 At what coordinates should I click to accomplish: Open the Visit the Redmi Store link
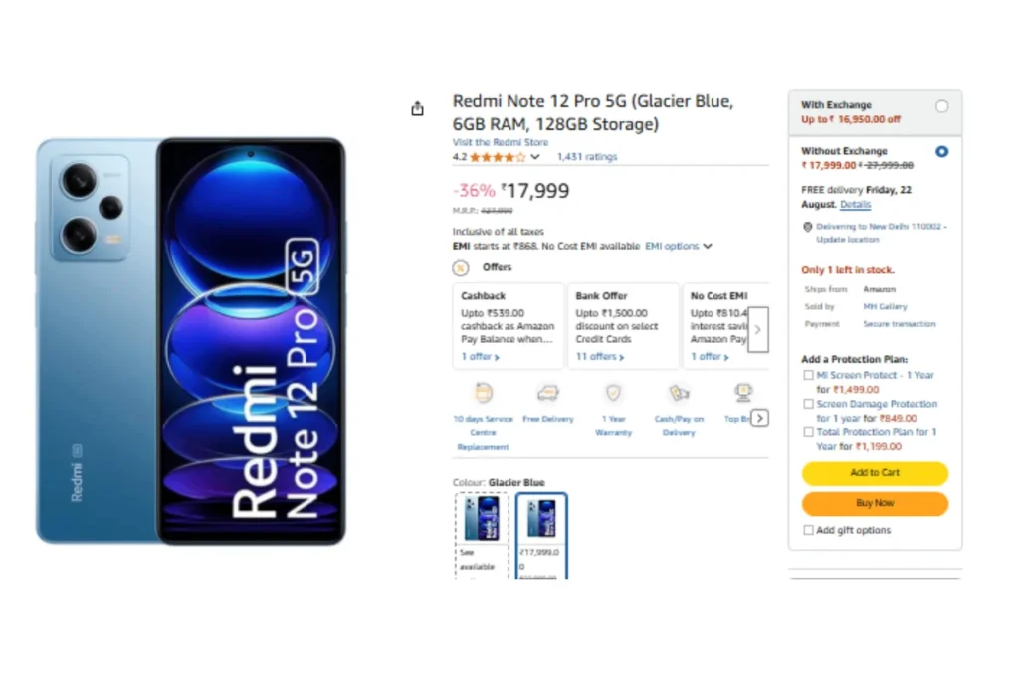click(500, 143)
